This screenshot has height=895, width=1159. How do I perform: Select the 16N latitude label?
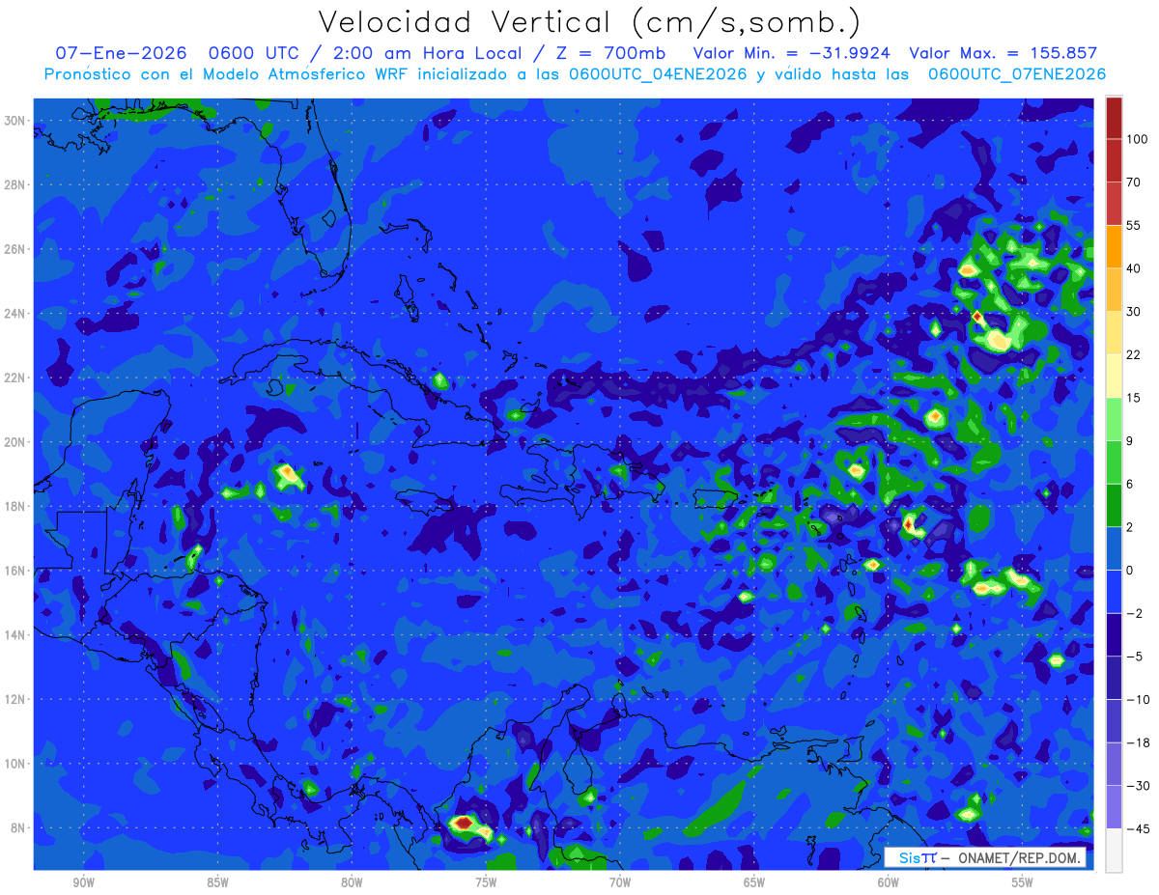tap(16, 571)
